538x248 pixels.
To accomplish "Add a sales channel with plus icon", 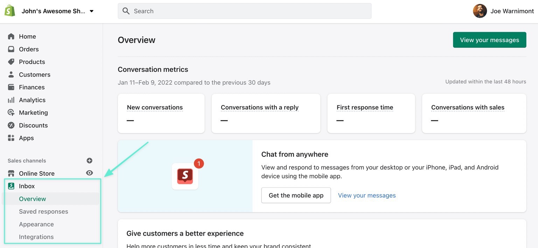I will (x=90, y=160).
